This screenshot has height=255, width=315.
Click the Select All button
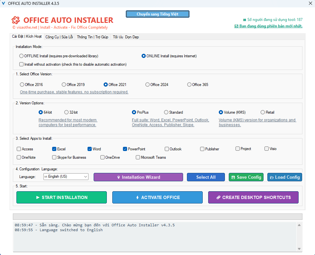[206, 177]
